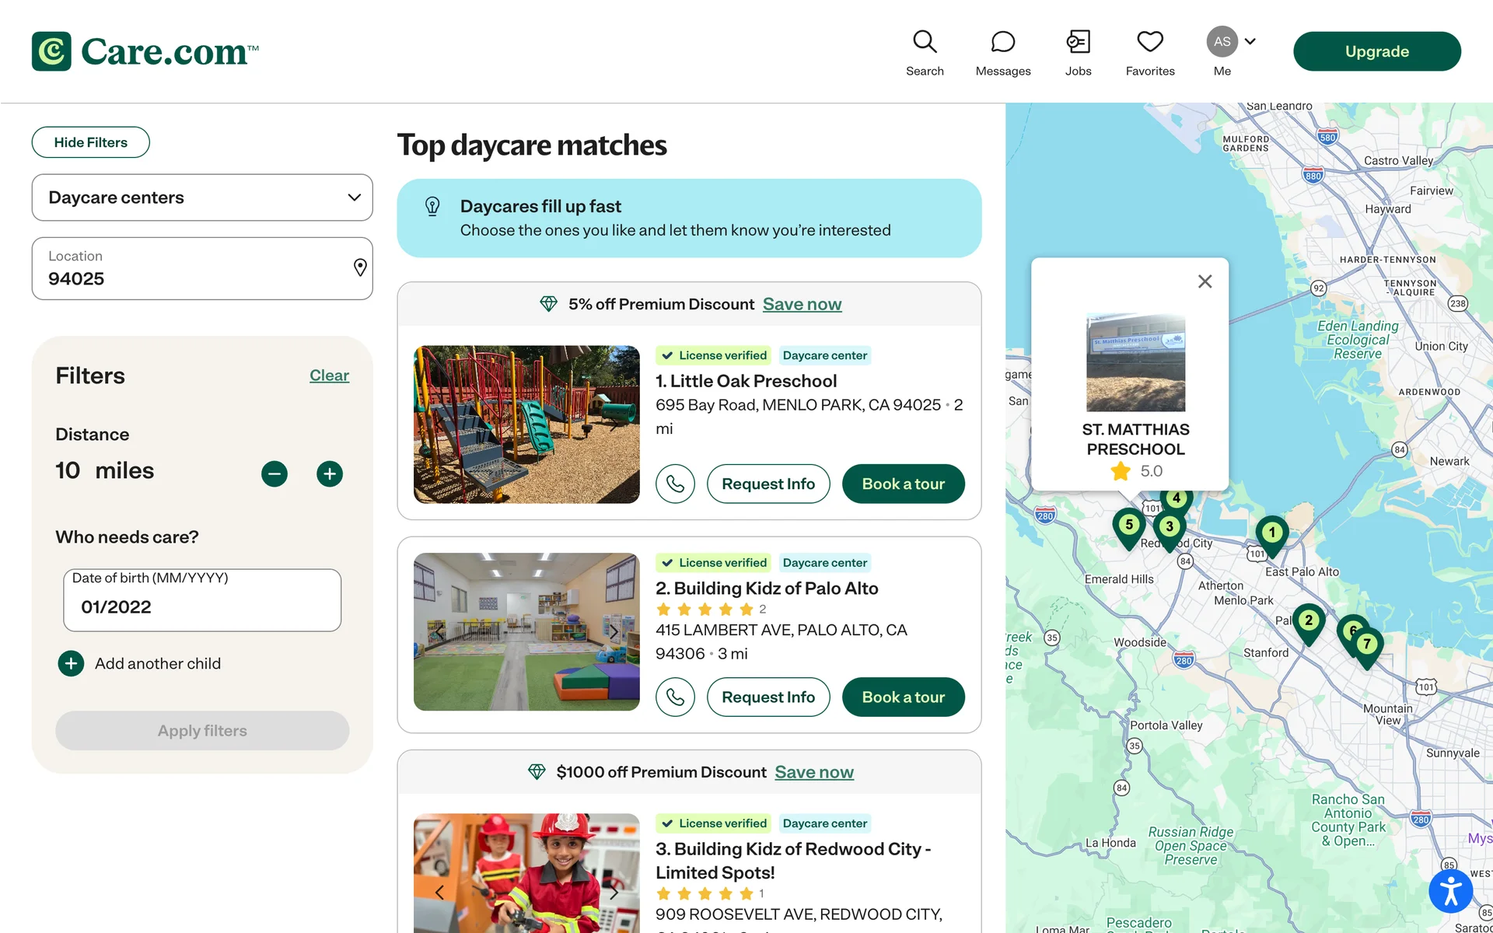Click the location pin icon in Location field
The image size is (1493, 933).
click(x=359, y=267)
